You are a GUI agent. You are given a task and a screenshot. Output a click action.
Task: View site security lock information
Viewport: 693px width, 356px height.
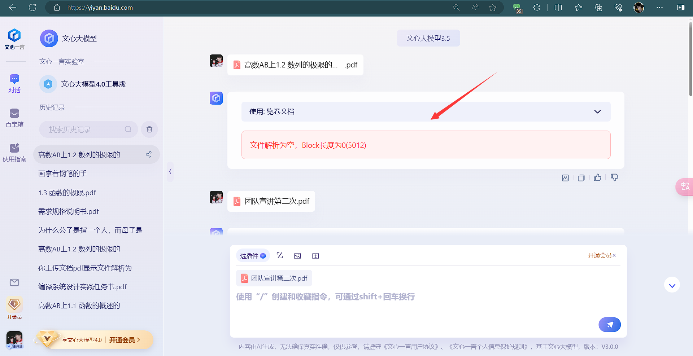click(57, 8)
